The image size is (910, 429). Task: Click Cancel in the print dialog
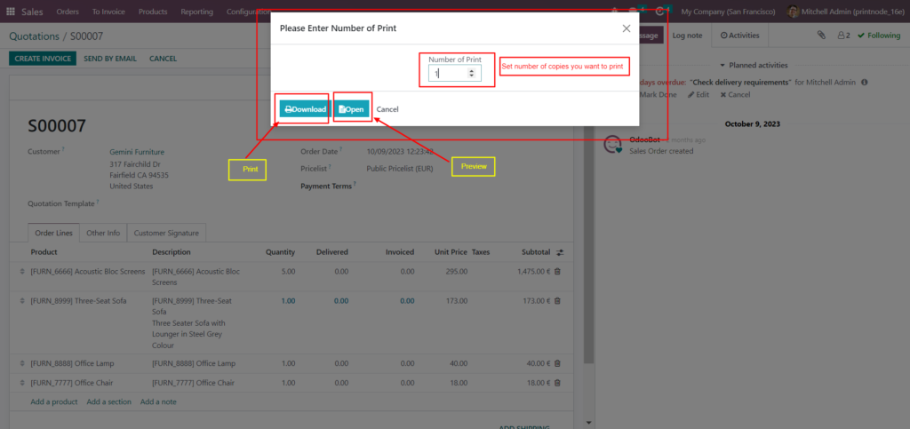click(387, 109)
